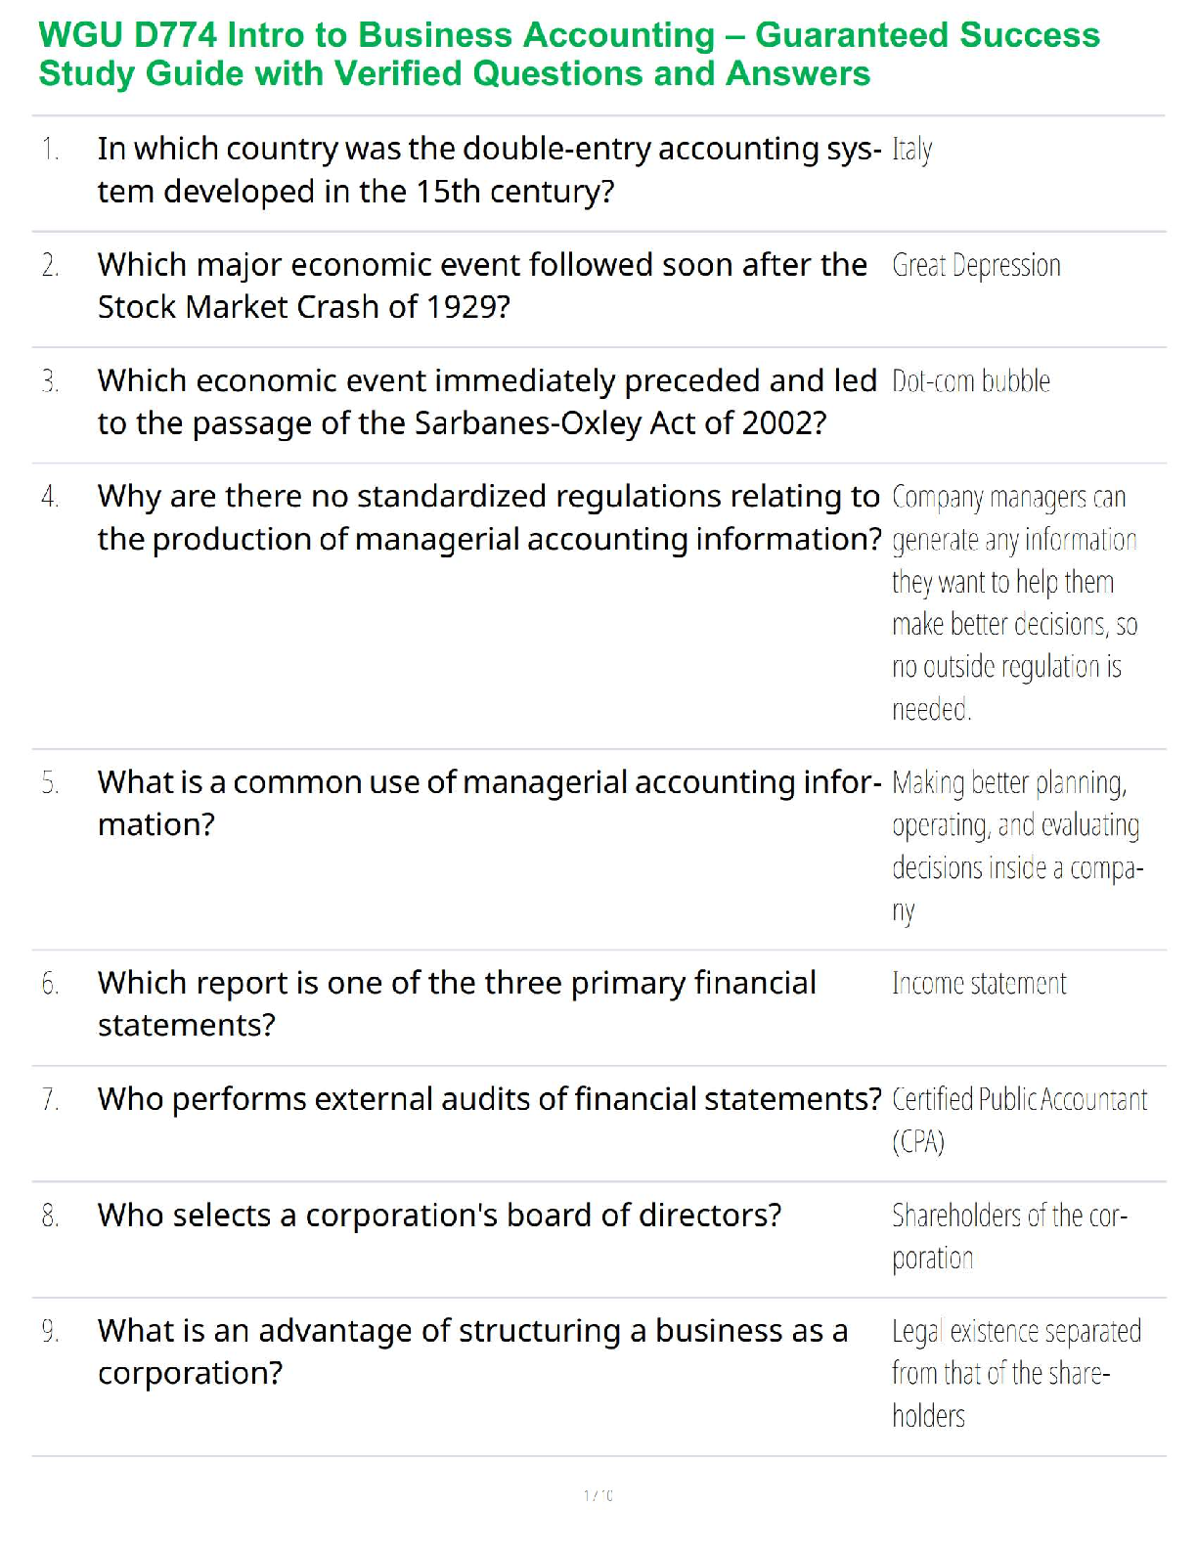The height and width of the screenshot is (1549, 1197).
Task: Click question 1 about double-entry accounting
Action: tap(488, 170)
